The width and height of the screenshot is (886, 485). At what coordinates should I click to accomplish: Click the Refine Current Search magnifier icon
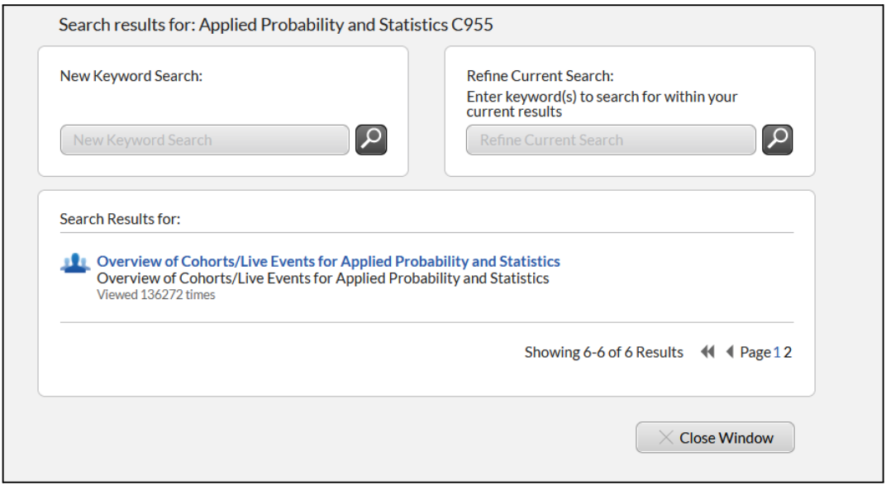tap(777, 140)
